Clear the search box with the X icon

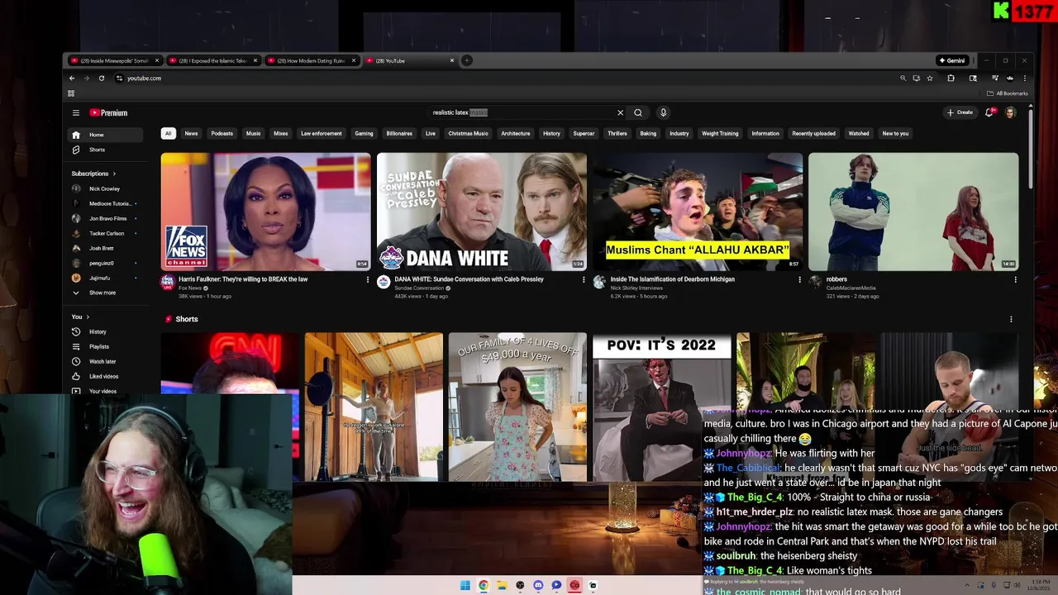point(620,112)
